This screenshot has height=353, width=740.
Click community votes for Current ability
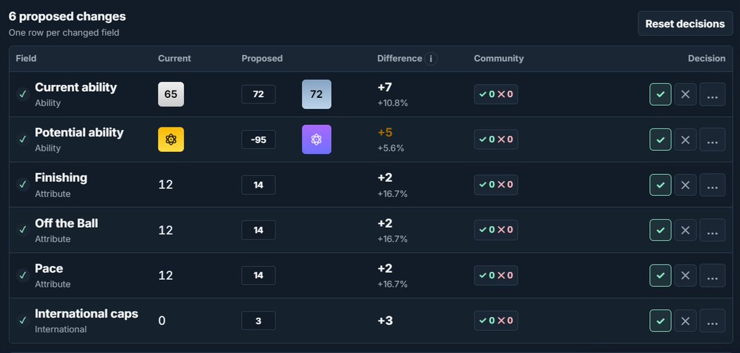[x=496, y=94]
